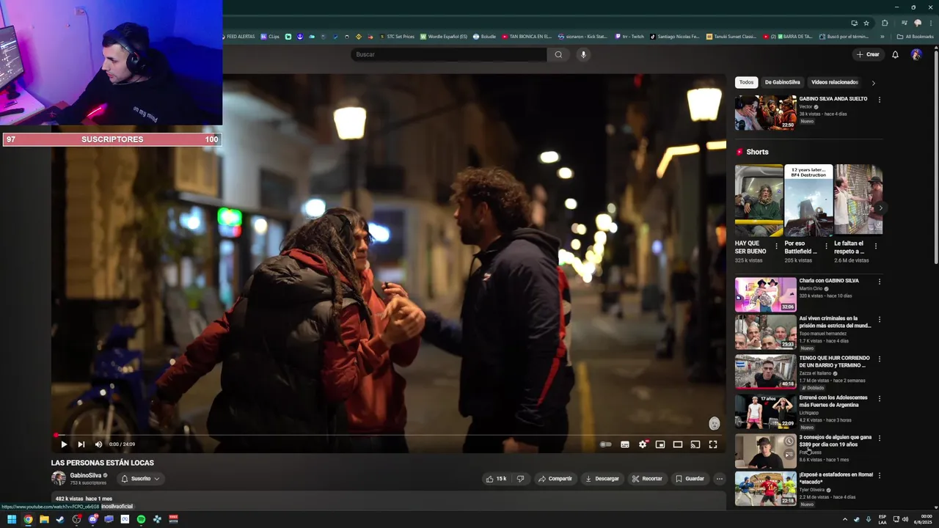Open the HAY QUE SER BUENO short
Viewport: 939px width, 528px height.
[759, 199]
